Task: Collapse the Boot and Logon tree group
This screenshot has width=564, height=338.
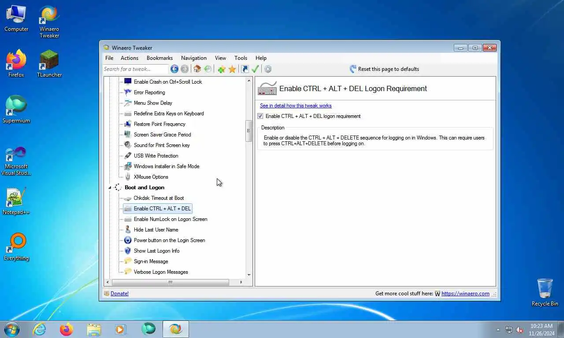Action: pyautogui.click(x=110, y=187)
